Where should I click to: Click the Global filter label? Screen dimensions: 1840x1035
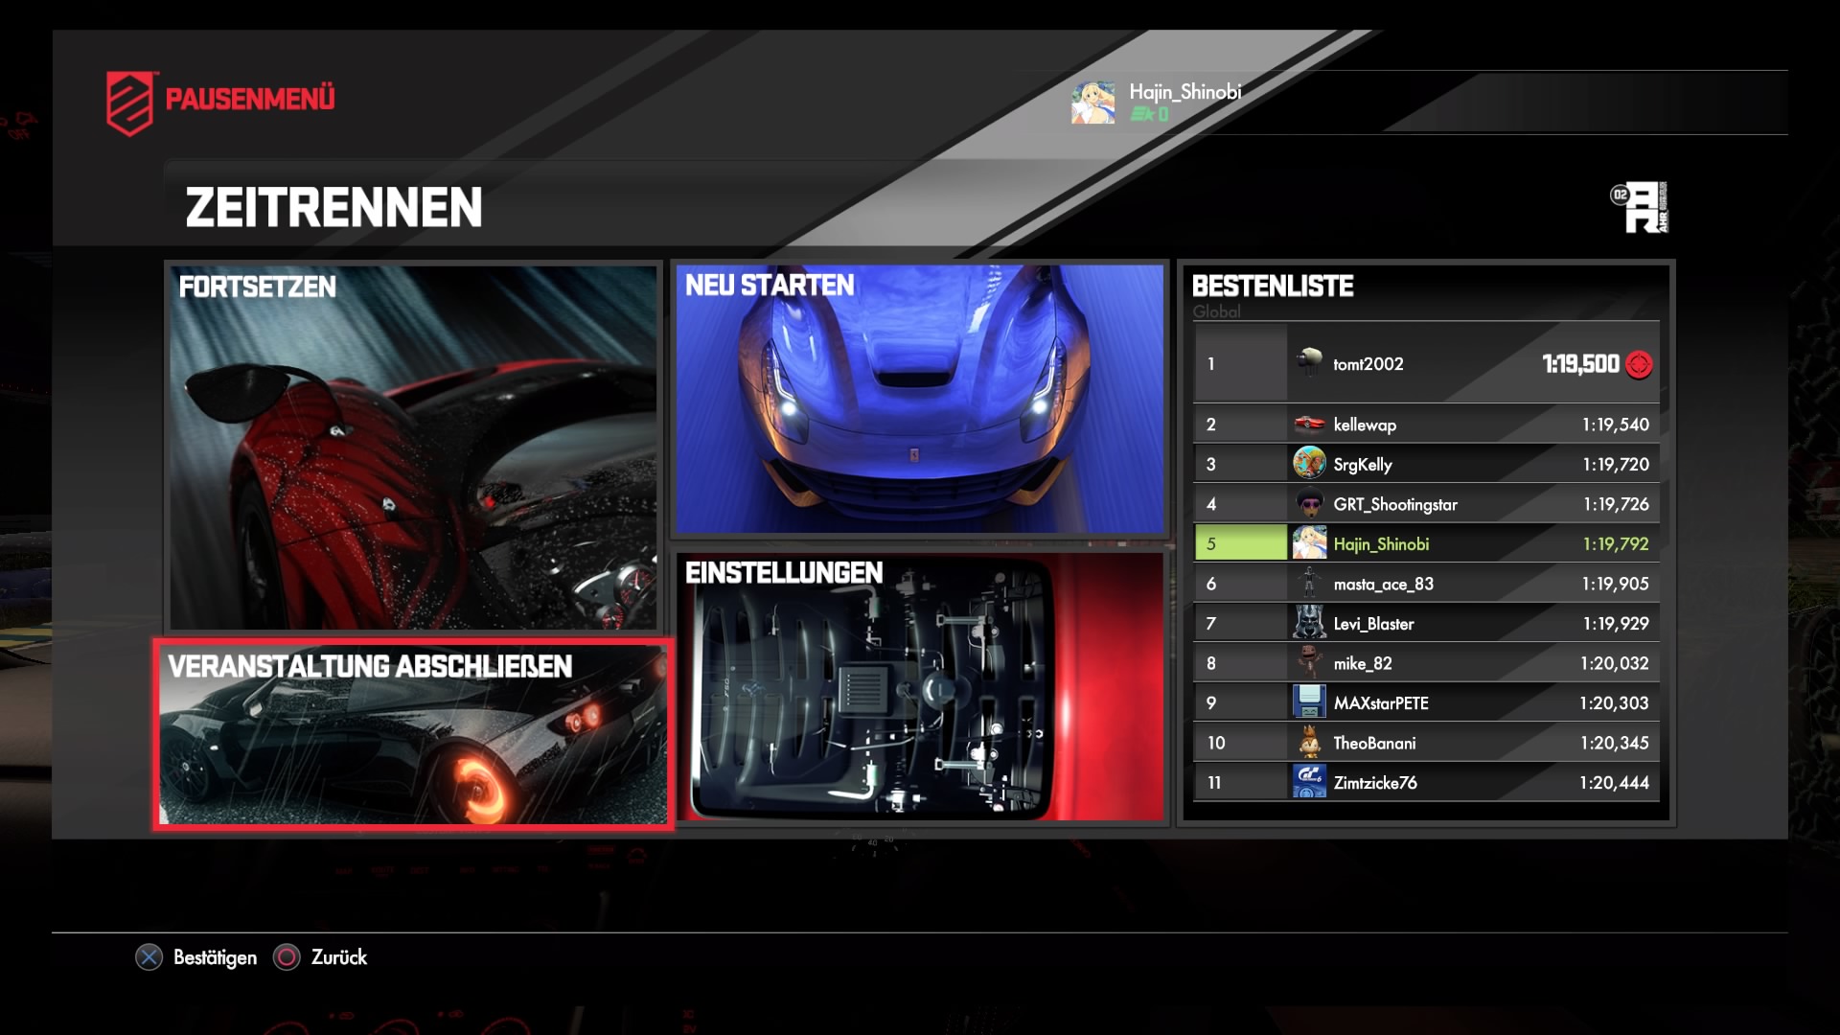(x=1216, y=311)
